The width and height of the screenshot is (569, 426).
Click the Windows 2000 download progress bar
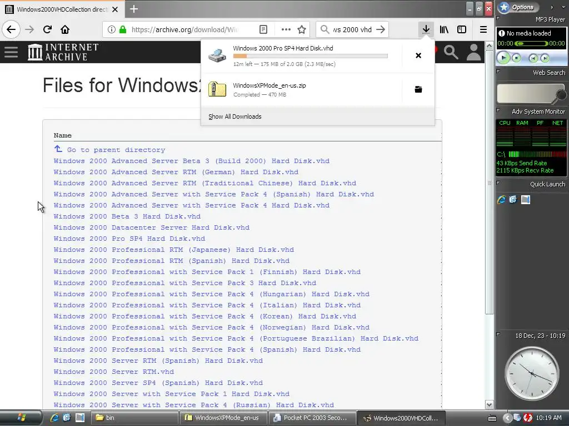310,56
